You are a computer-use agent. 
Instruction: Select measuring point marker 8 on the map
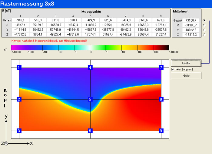coord(161,99)
